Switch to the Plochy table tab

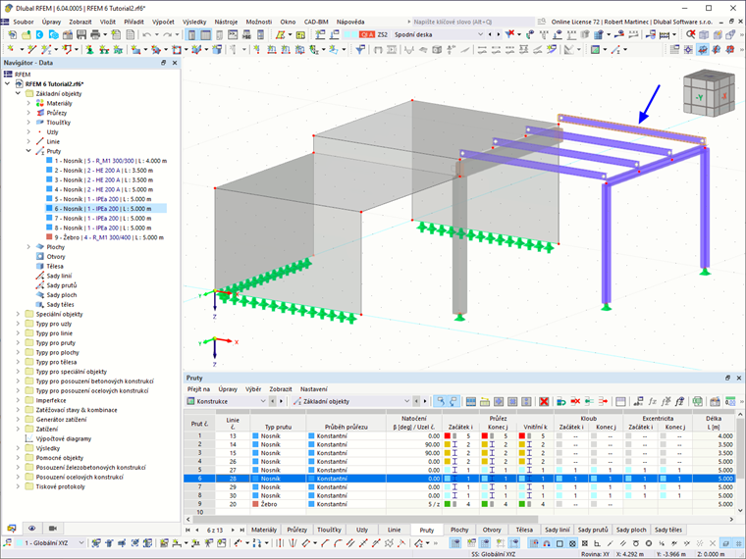click(459, 530)
